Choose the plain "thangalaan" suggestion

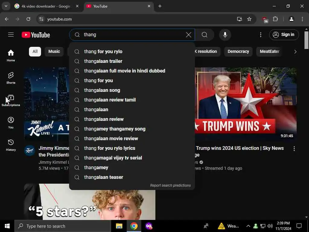(132, 109)
